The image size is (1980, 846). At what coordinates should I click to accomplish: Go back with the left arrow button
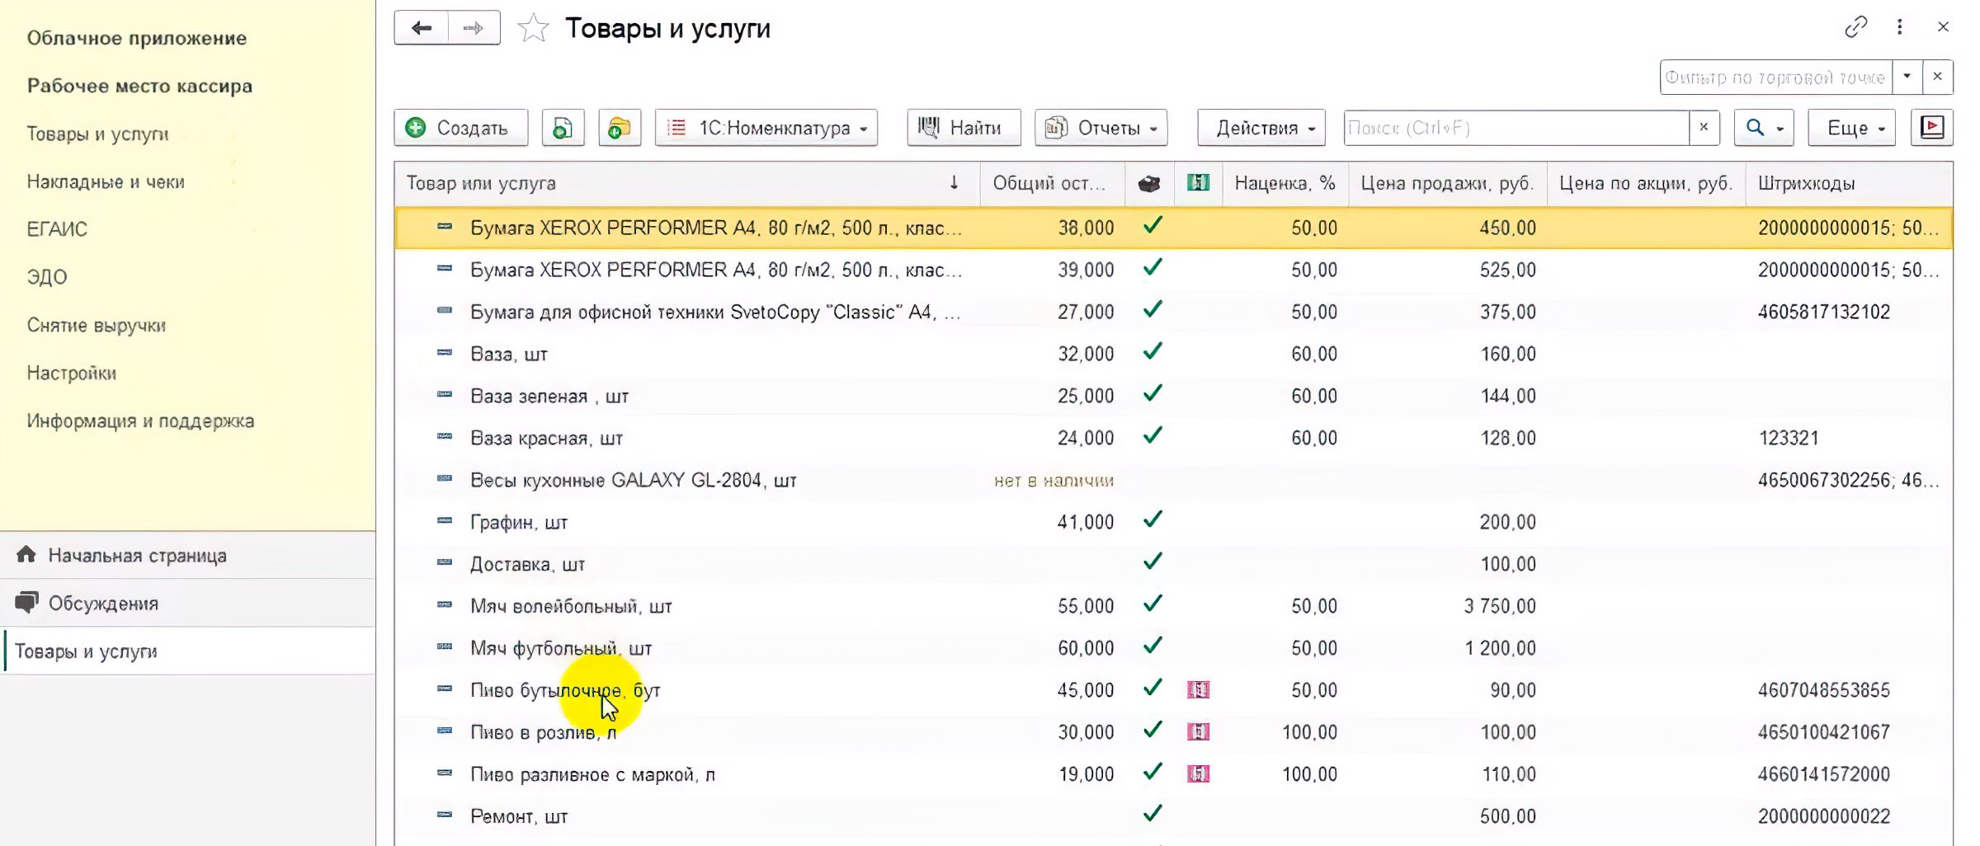click(x=422, y=28)
